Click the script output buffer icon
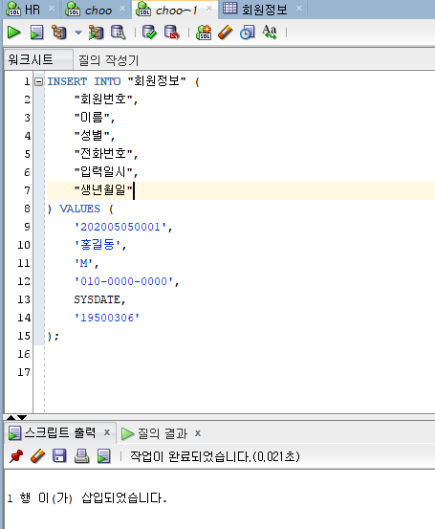Viewport: 435px width, 529px height. coord(103,456)
